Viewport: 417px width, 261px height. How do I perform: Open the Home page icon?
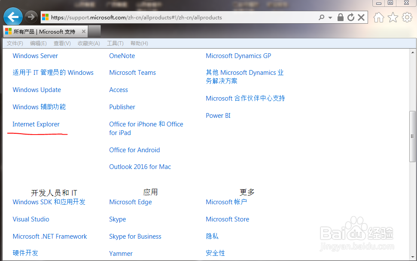coord(379,18)
